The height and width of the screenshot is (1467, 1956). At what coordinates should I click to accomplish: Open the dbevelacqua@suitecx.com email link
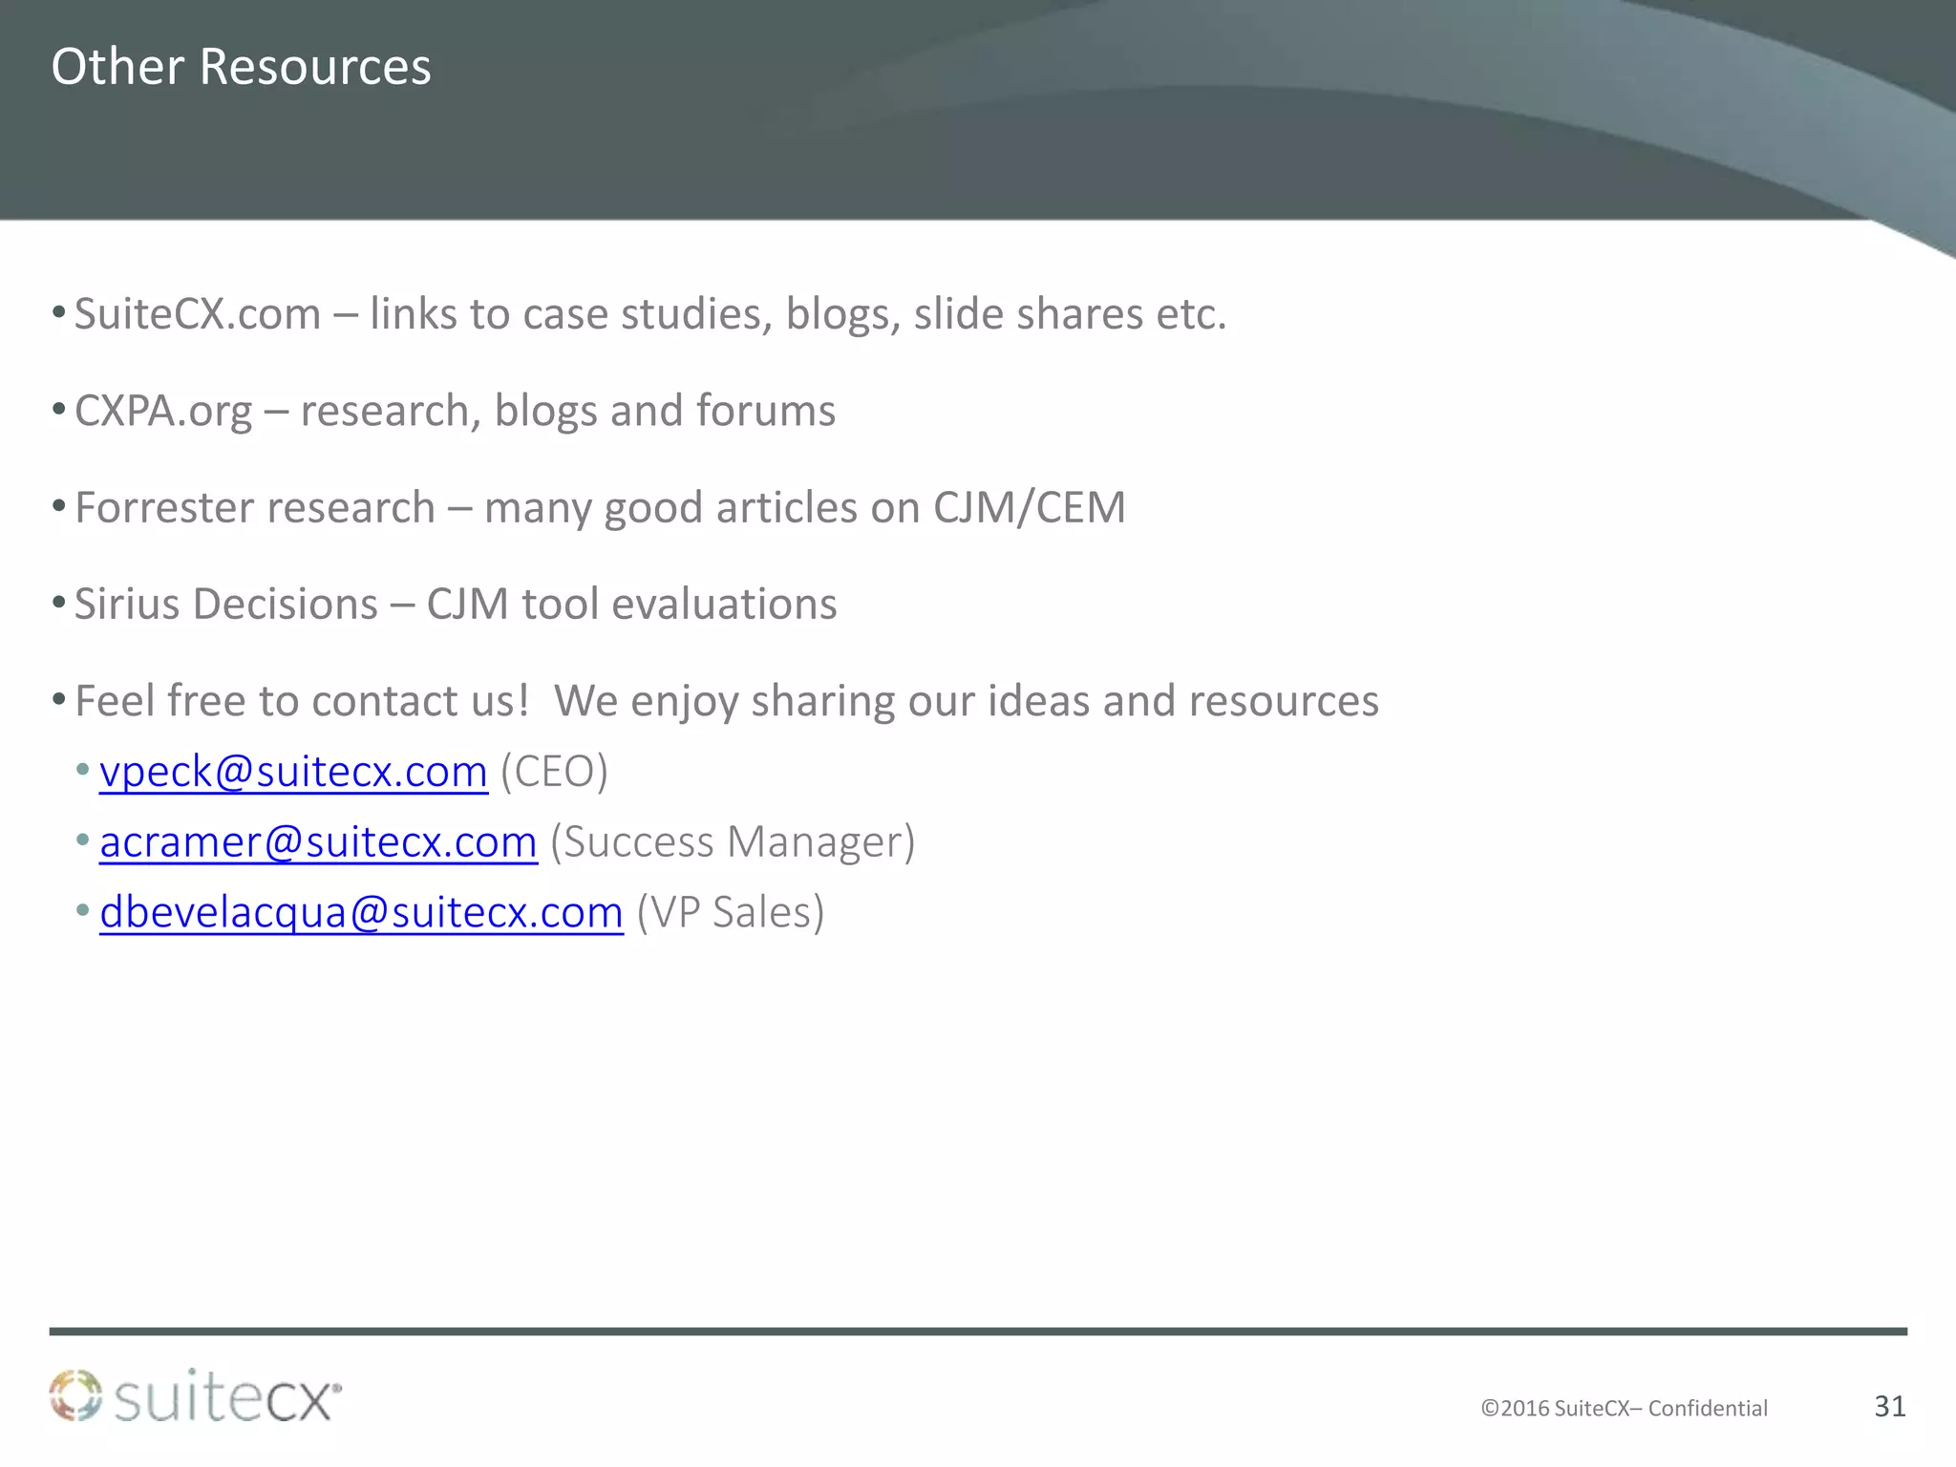point(361,912)
